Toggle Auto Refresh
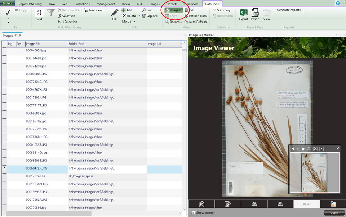The image size is (346, 217). pyautogui.click(x=195, y=22)
